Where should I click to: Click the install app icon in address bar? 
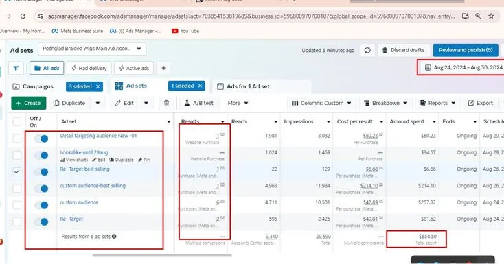pos(465,16)
